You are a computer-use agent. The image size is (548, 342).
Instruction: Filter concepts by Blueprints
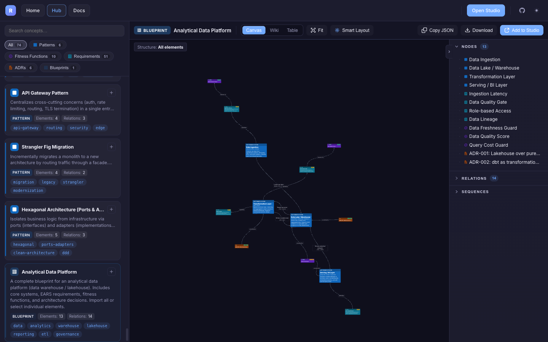[60, 68]
